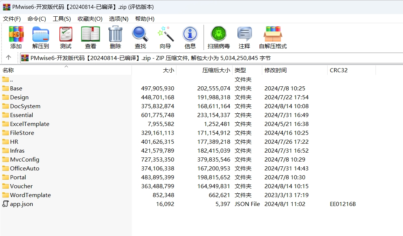Click size value 497,905,930 for Base
Viewport: 403px width, 236px height.
point(157,89)
